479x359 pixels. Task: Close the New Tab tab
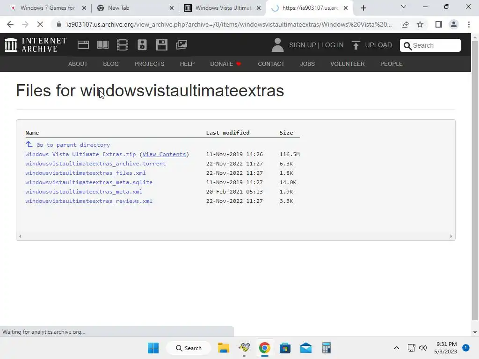click(172, 8)
